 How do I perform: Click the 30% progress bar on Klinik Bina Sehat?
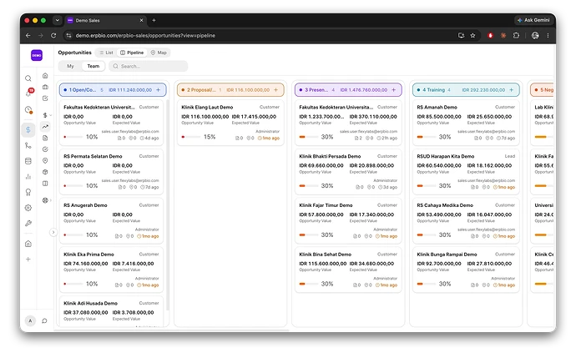pyautogui.click(x=308, y=284)
